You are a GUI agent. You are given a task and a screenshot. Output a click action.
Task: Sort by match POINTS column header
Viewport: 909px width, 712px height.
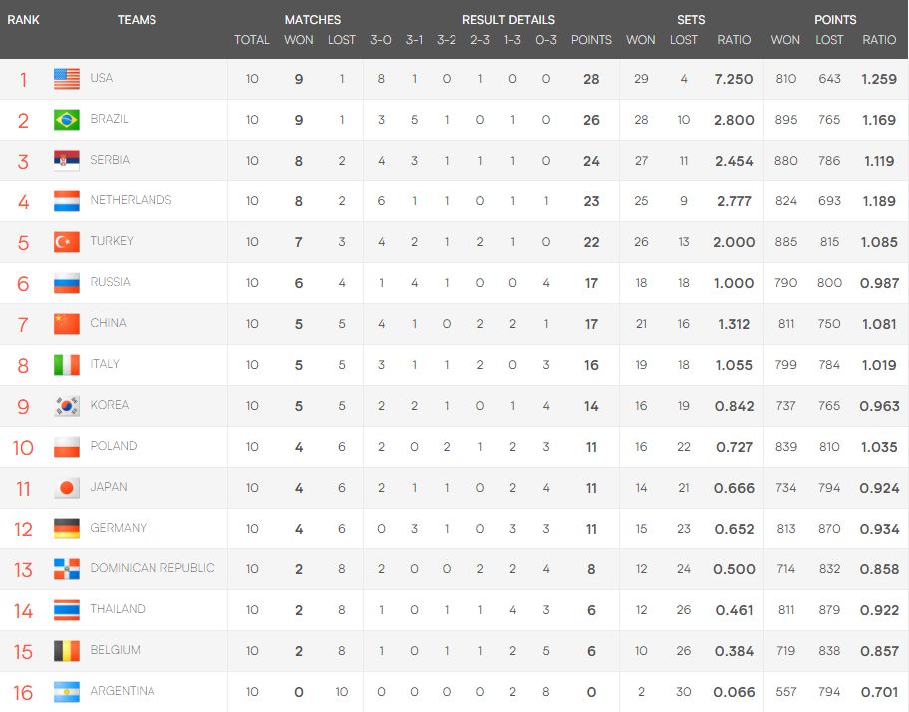591,40
